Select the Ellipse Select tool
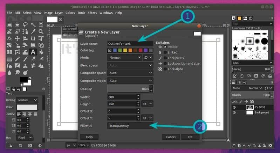Viewport: 280px width, 153px height. coord(17,24)
